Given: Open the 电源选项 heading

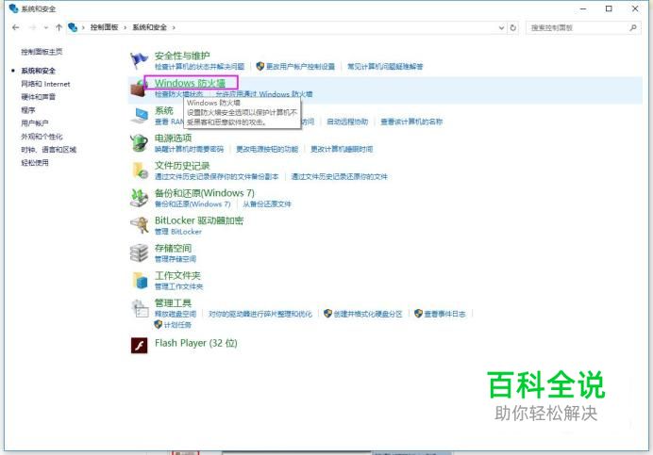Looking at the screenshot, I should point(174,138).
